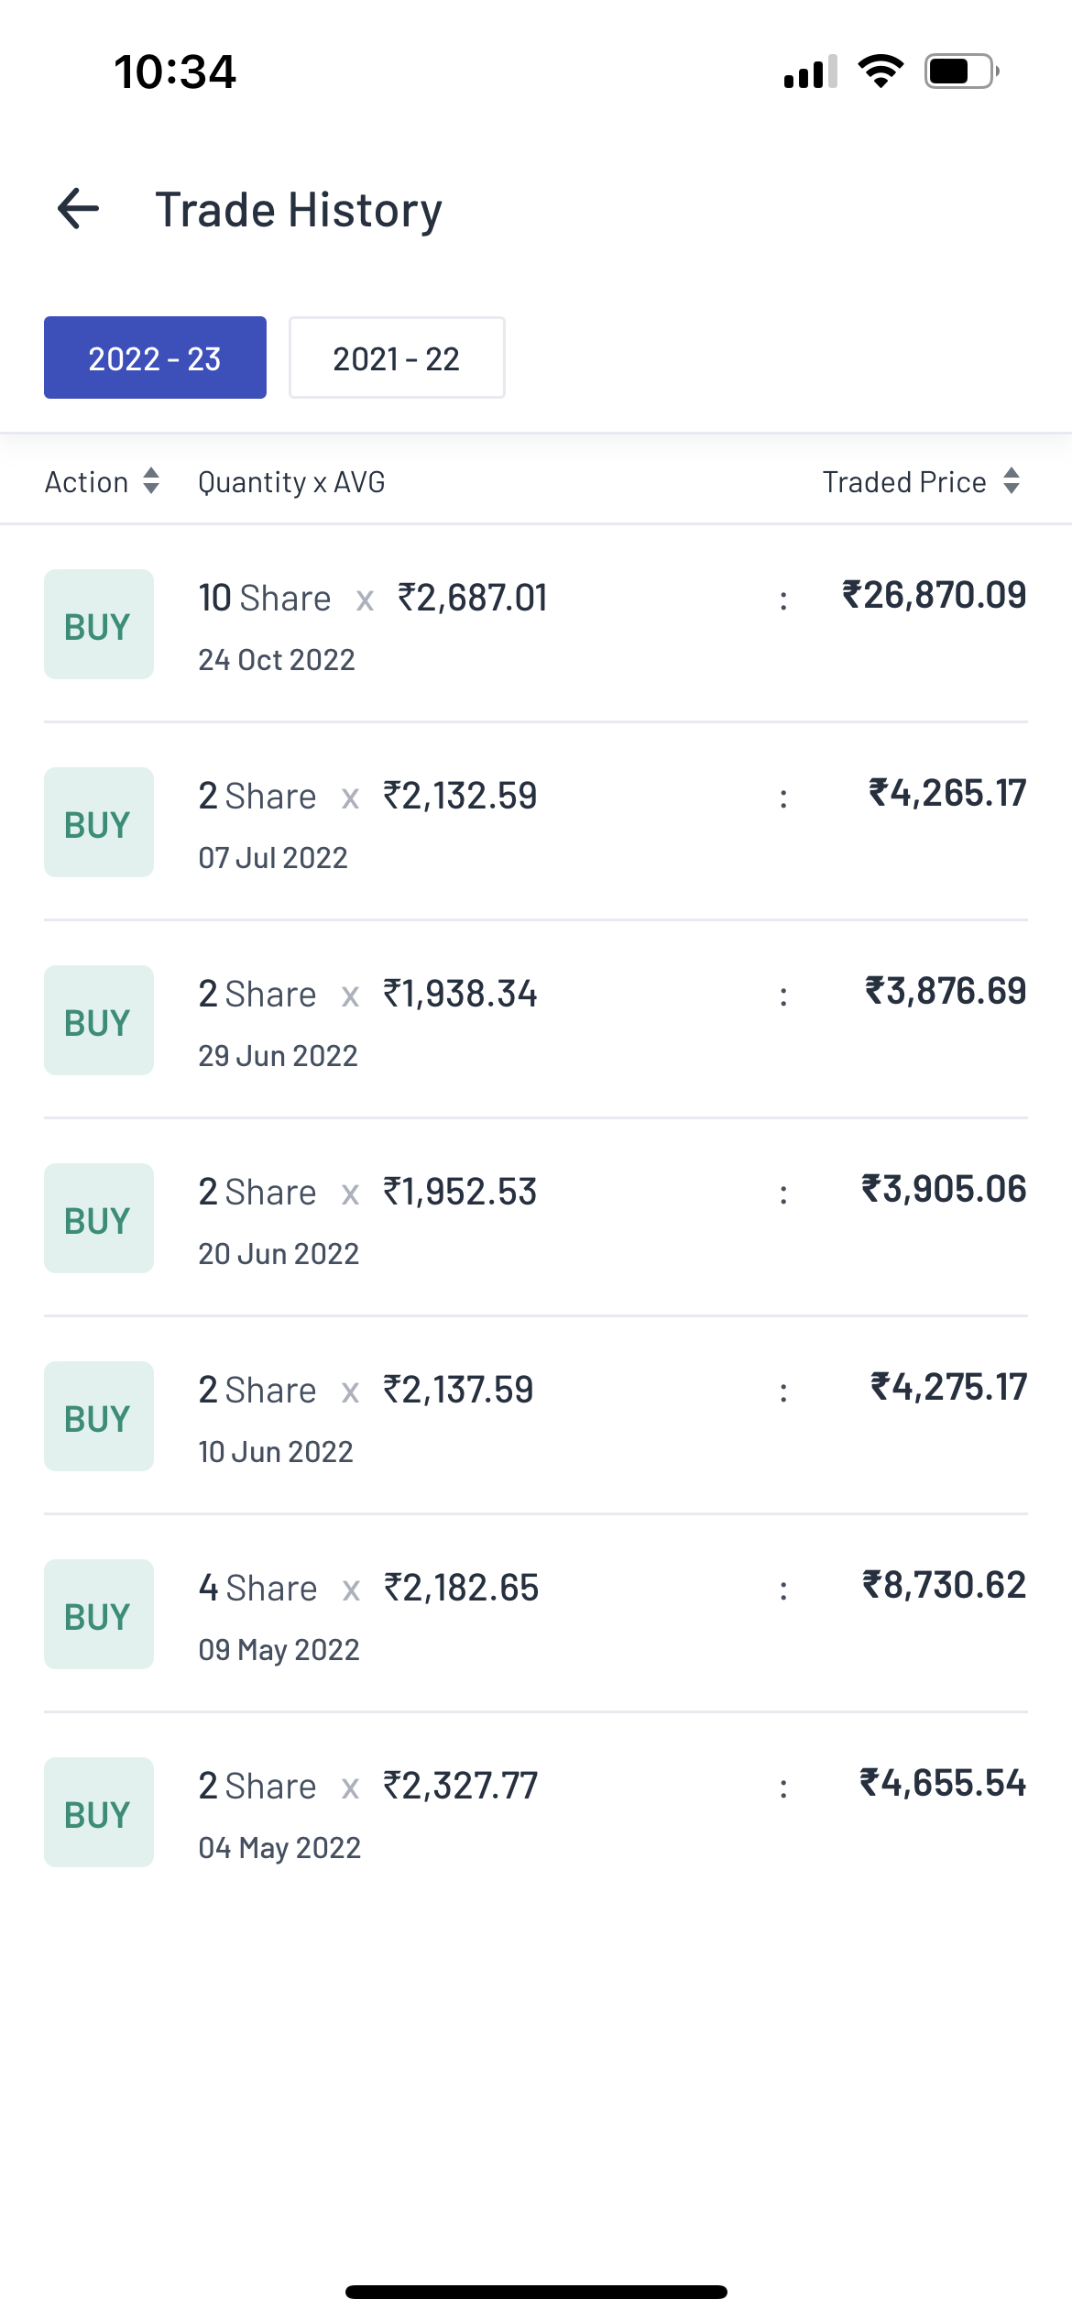Tap the battery indicator in status bar
The width and height of the screenshot is (1072, 2321).
click(x=960, y=71)
